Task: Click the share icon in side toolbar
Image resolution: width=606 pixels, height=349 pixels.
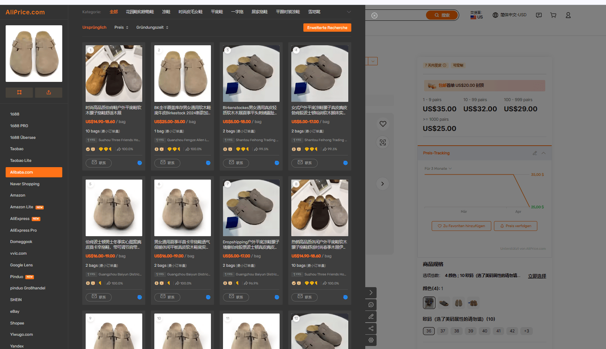Action: (x=371, y=328)
